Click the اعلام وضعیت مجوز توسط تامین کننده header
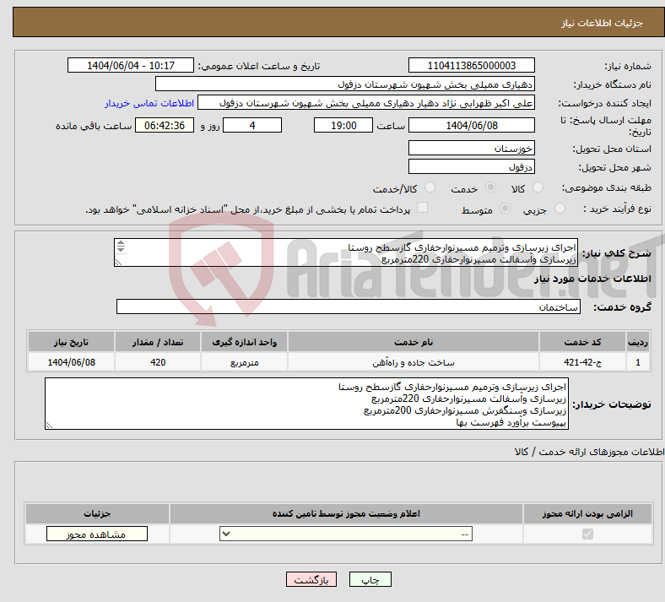Viewport: 665px width, 602px height. click(346, 513)
